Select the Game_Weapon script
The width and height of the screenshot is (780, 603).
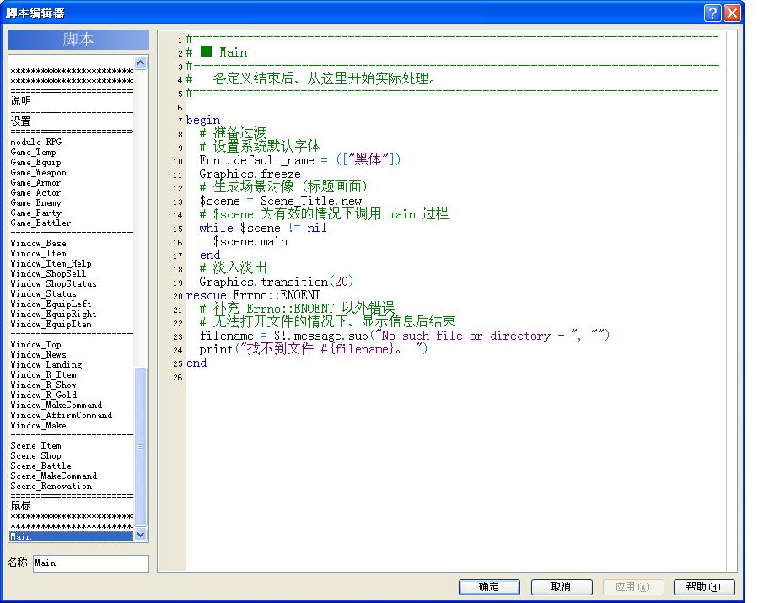[x=71, y=172]
